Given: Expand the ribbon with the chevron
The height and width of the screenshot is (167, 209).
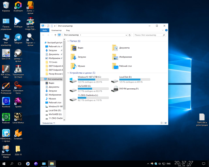Looking at the screenshot, I should coord(163,30).
